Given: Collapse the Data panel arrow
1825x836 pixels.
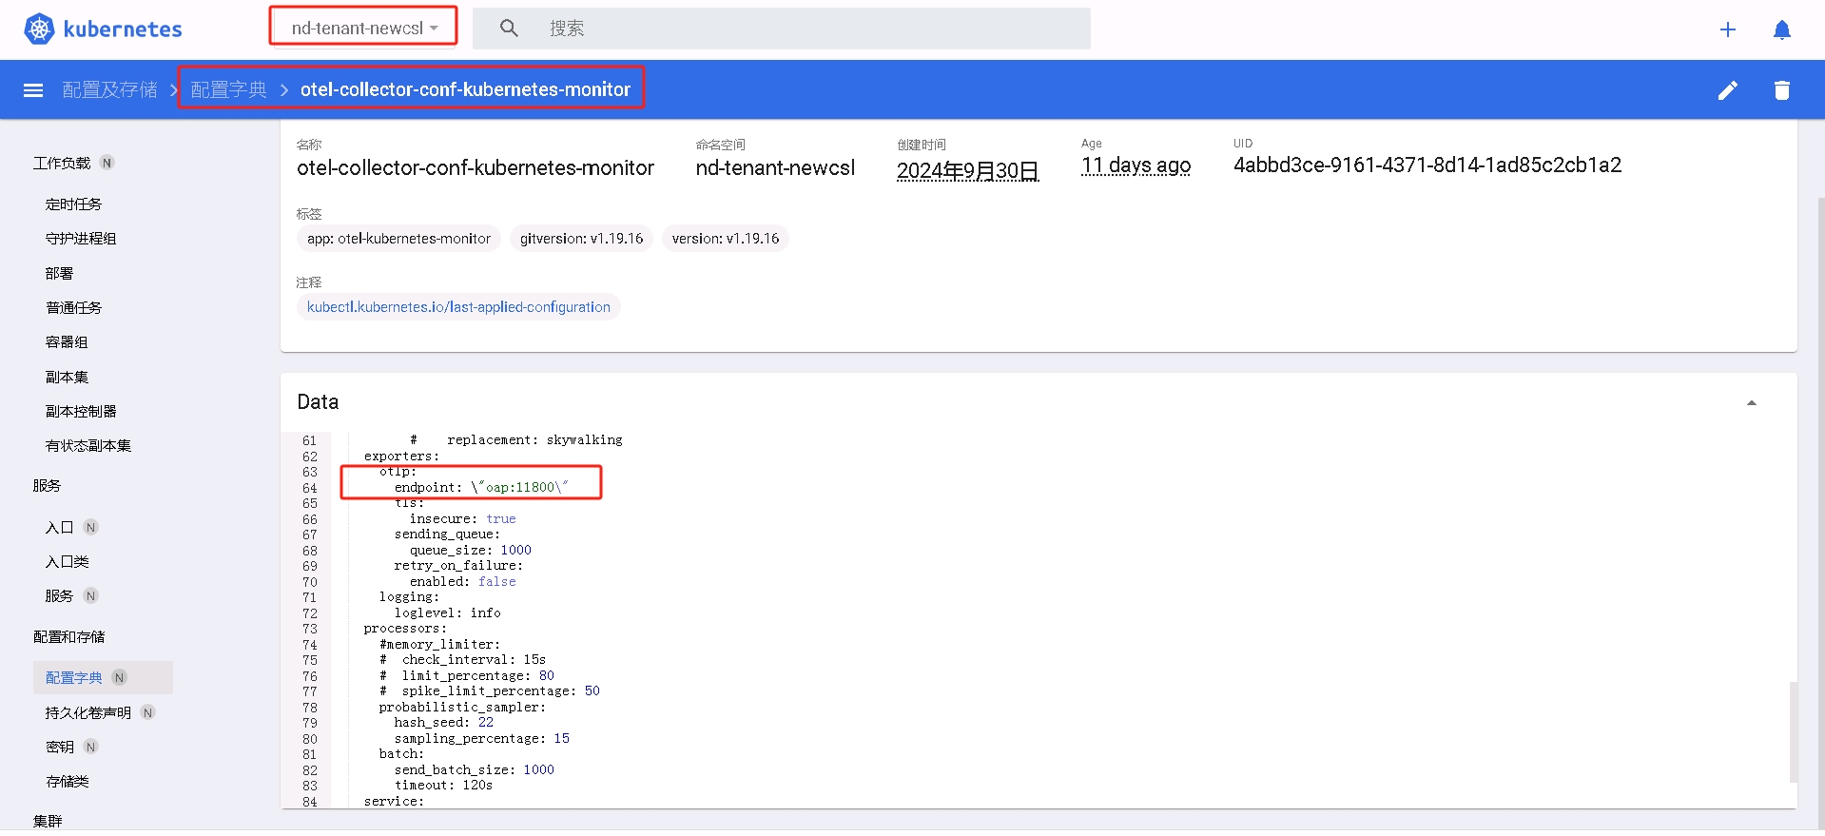Looking at the screenshot, I should click(x=1751, y=403).
